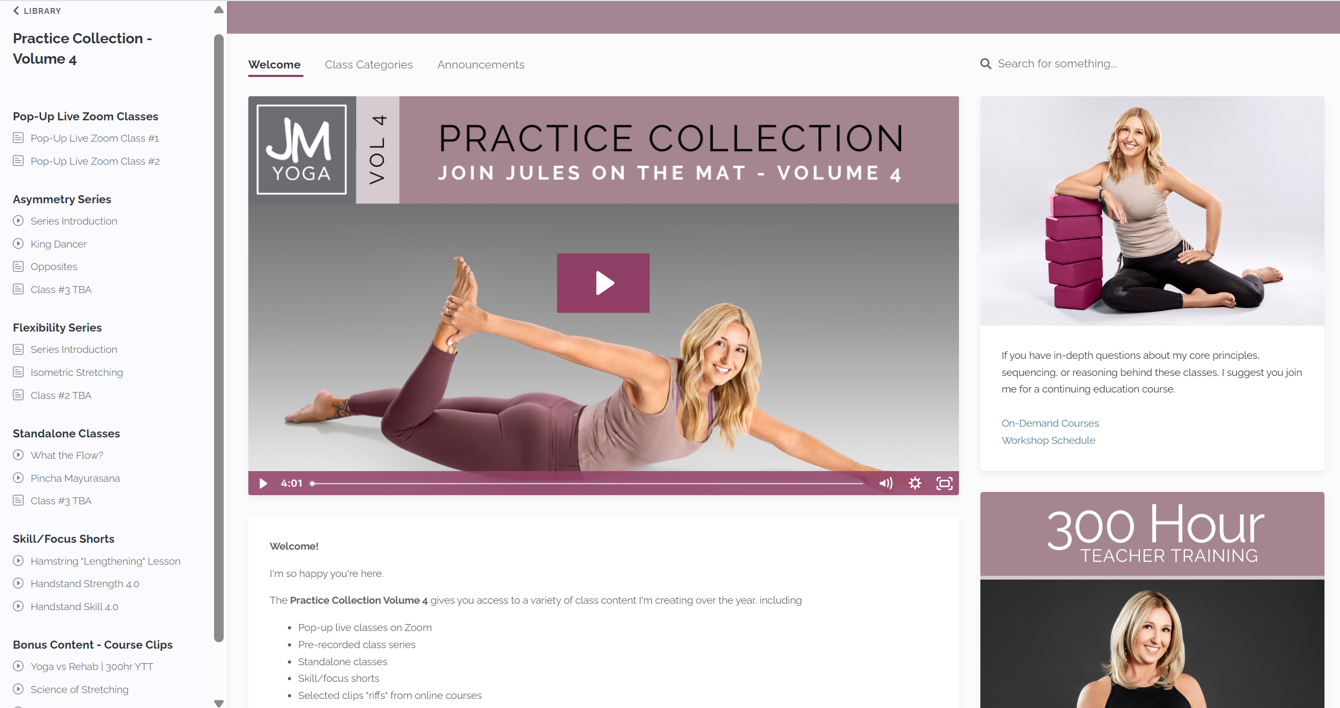Open Pop-Up Live Zoom Class #1
This screenshot has width=1340, height=708.
(x=95, y=138)
